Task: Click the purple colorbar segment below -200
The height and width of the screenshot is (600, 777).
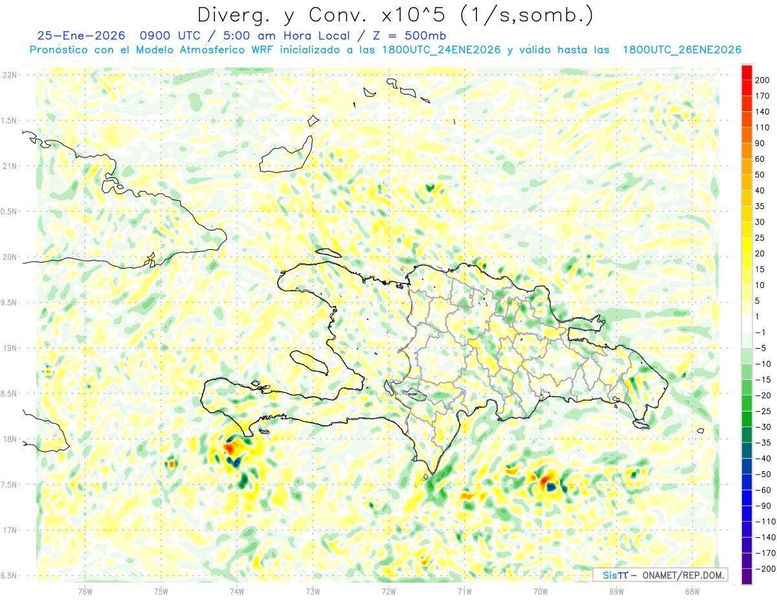Action: pos(747,577)
